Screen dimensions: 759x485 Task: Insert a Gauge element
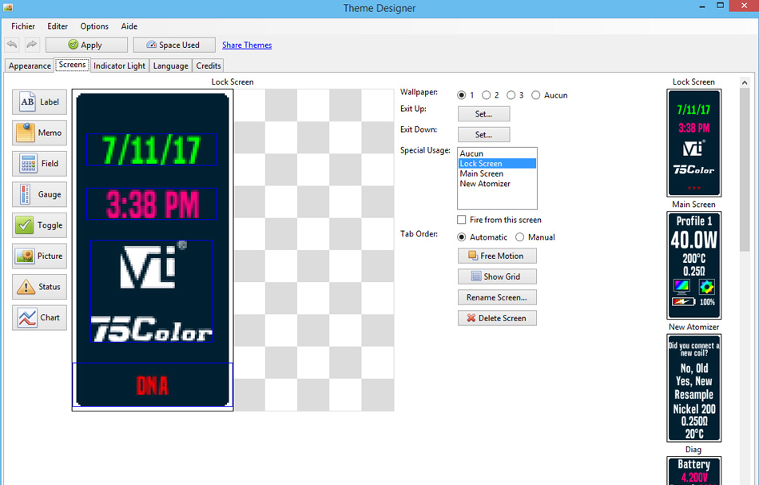(x=40, y=194)
